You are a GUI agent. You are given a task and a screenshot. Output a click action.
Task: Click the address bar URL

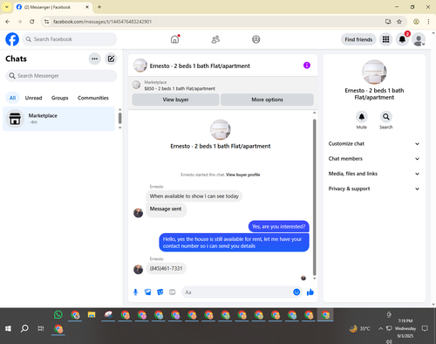pyautogui.click(x=102, y=22)
